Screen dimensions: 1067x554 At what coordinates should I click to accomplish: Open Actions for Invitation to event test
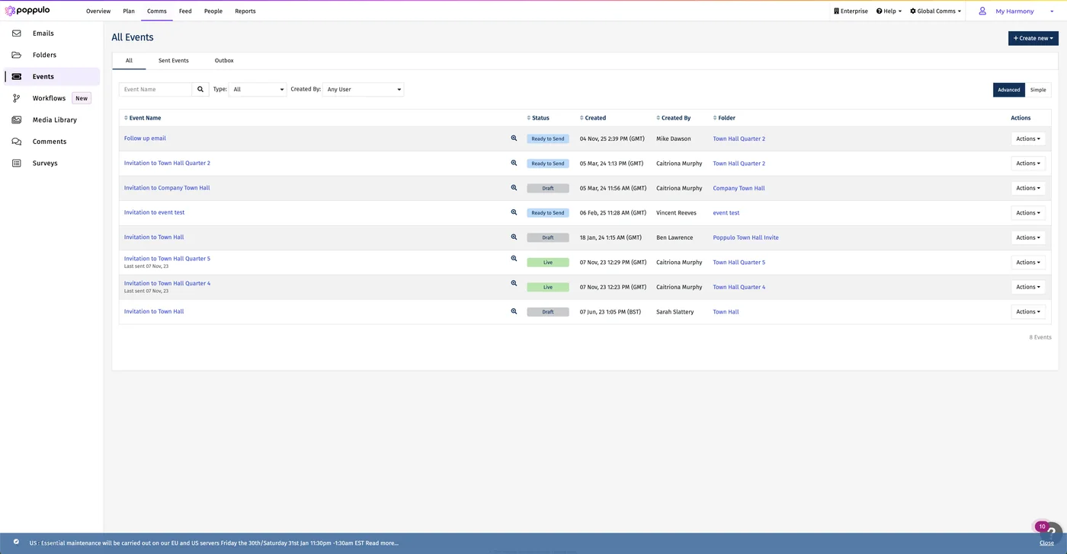[1028, 213]
